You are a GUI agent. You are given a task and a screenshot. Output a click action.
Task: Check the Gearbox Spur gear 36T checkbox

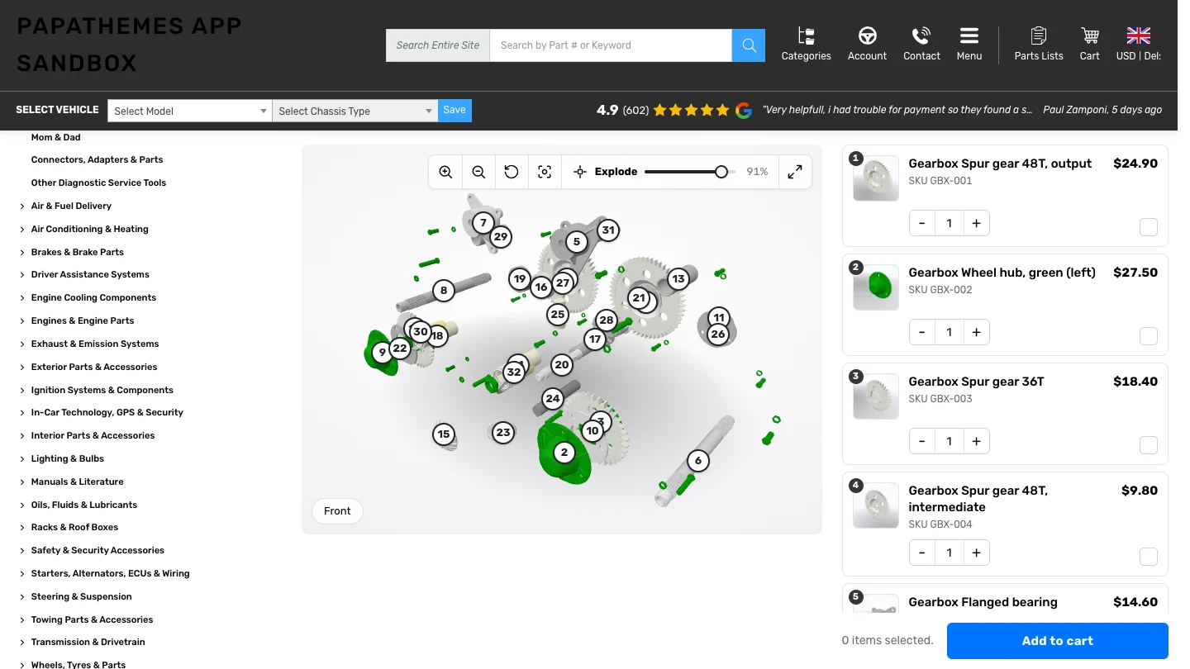click(1149, 445)
